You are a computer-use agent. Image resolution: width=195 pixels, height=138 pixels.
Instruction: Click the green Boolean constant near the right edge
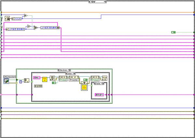(173, 32)
